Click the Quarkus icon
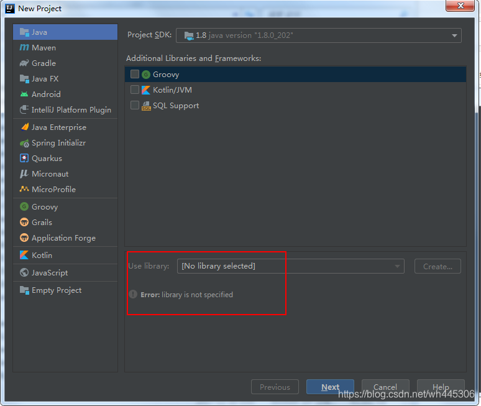The width and height of the screenshot is (481, 406). point(24,159)
